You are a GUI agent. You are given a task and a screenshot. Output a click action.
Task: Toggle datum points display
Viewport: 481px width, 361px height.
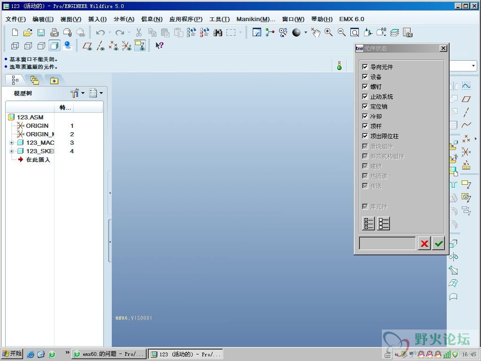[x=114, y=46]
